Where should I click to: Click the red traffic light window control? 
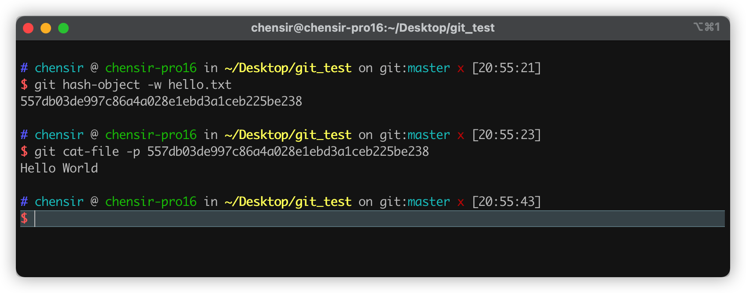coord(28,28)
